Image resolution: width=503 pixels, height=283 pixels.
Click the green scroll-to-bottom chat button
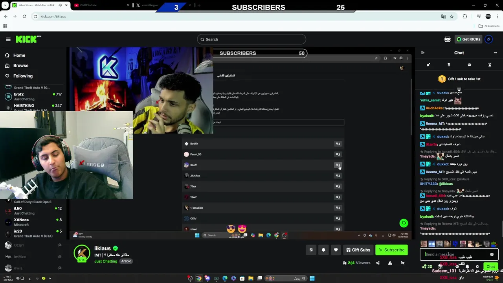point(404,223)
